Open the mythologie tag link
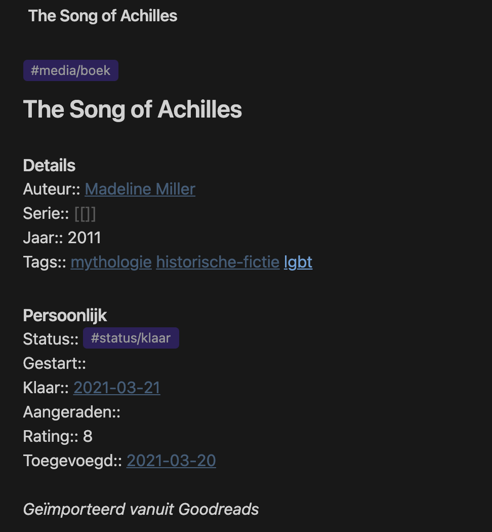Viewport: 492px width, 532px height. (111, 262)
